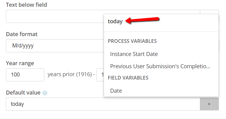Click the 'years prior (1916)' text

pyautogui.click(x=70, y=74)
